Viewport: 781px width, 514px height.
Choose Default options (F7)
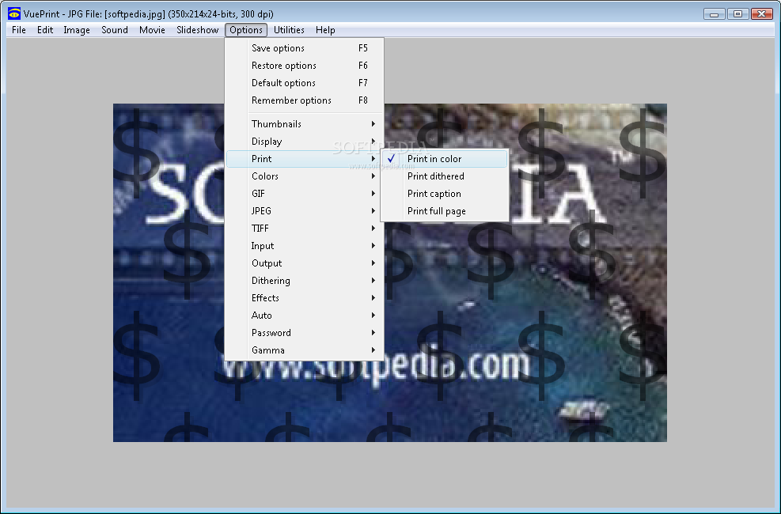(x=305, y=83)
